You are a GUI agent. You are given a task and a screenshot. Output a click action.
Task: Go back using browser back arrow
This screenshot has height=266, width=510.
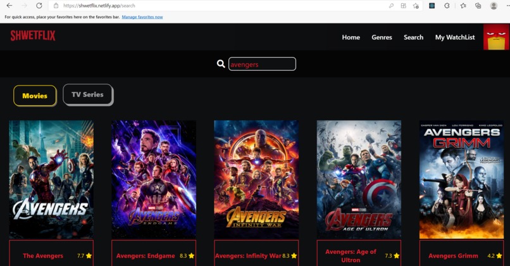[9, 6]
